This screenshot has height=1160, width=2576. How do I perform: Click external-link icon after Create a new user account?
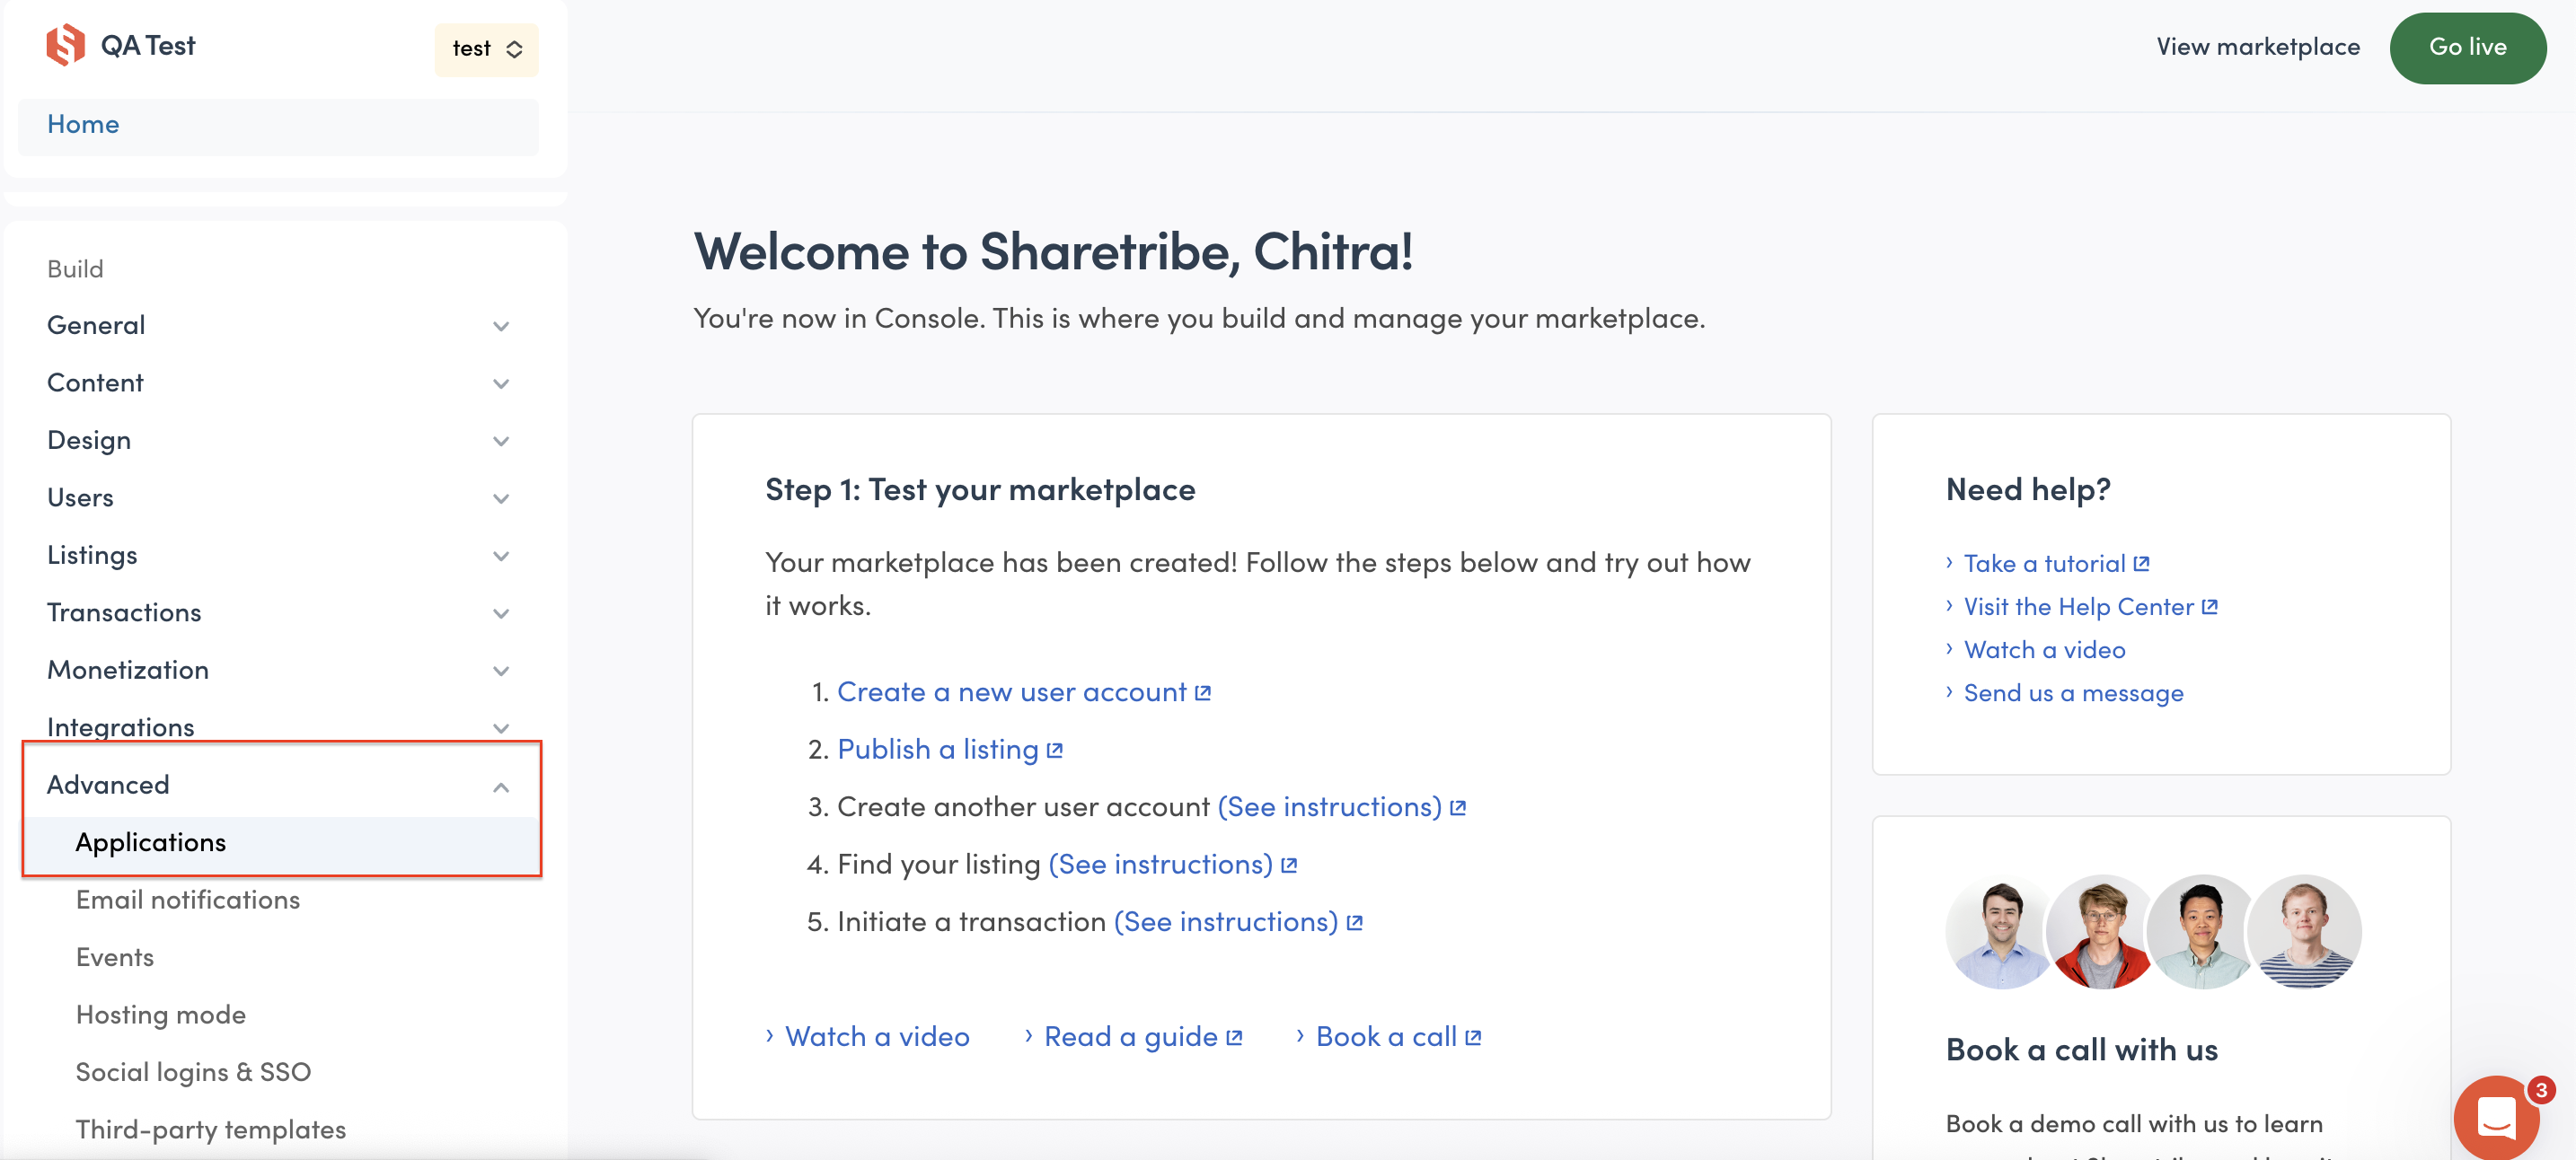pos(1203,693)
